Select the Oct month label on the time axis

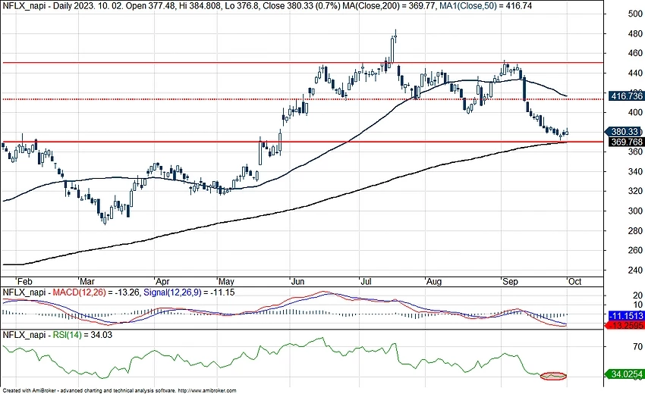[x=574, y=281]
